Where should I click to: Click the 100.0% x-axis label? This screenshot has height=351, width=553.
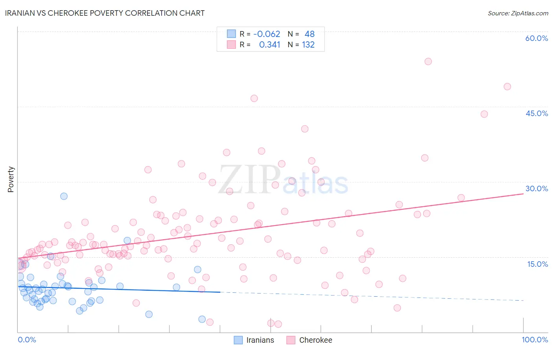(x=535, y=340)
